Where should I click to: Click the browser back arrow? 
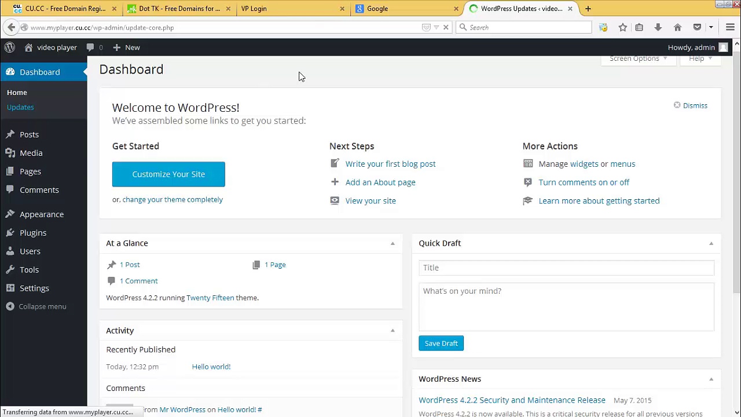(x=12, y=27)
